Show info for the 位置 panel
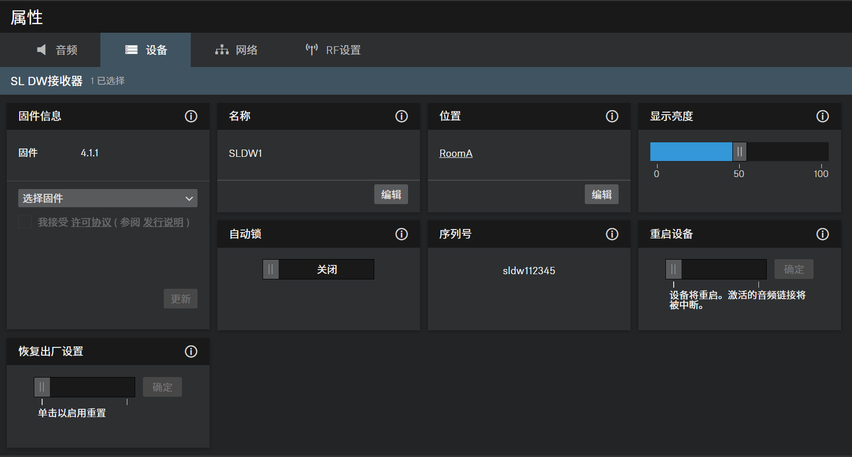 click(612, 116)
